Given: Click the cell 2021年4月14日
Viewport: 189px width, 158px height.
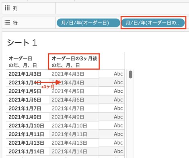Looking at the screenshot, I should point(69,152).
